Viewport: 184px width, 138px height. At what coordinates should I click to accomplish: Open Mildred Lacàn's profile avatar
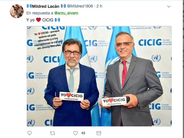point(17,11)
